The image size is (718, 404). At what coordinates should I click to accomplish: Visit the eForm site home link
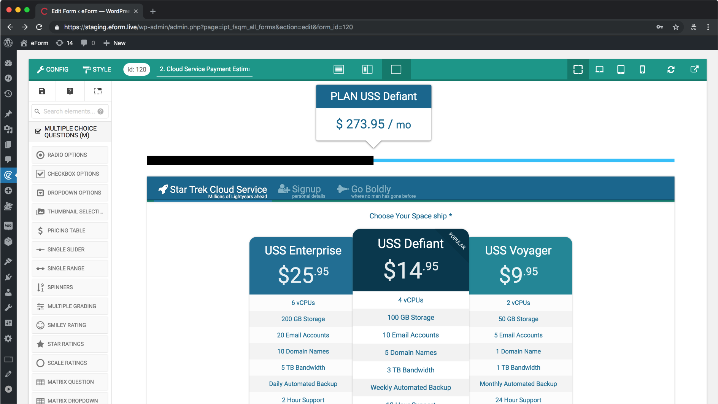click(35, 43)
